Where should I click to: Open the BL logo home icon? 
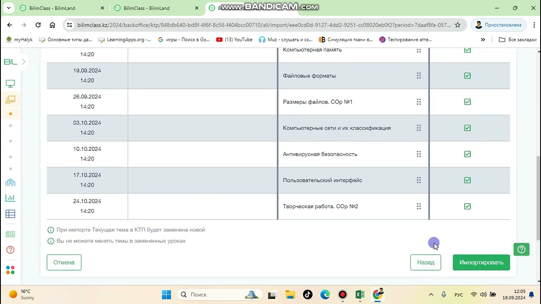click(11, 62)
